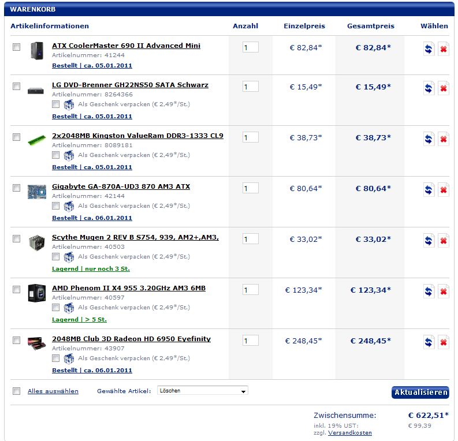
Task: Open the 'Gewählte Artikel' Löschen dropdown
Action: pos(203,391)
